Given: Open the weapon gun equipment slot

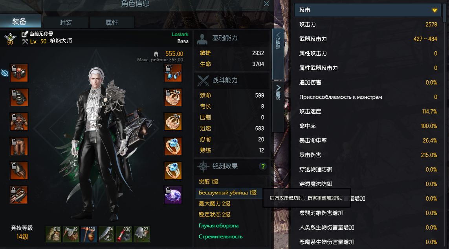Looking at the screenshot, I should pyautogui.click(x=19, y=195).
